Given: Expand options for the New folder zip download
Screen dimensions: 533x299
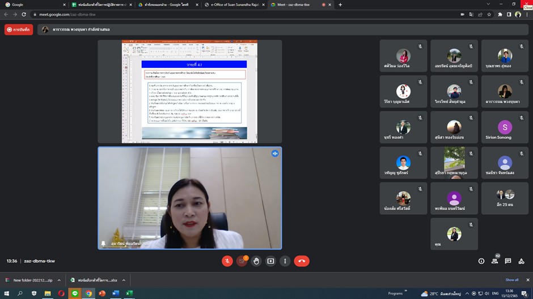Looking at the screenshot, I should [59, 280].
